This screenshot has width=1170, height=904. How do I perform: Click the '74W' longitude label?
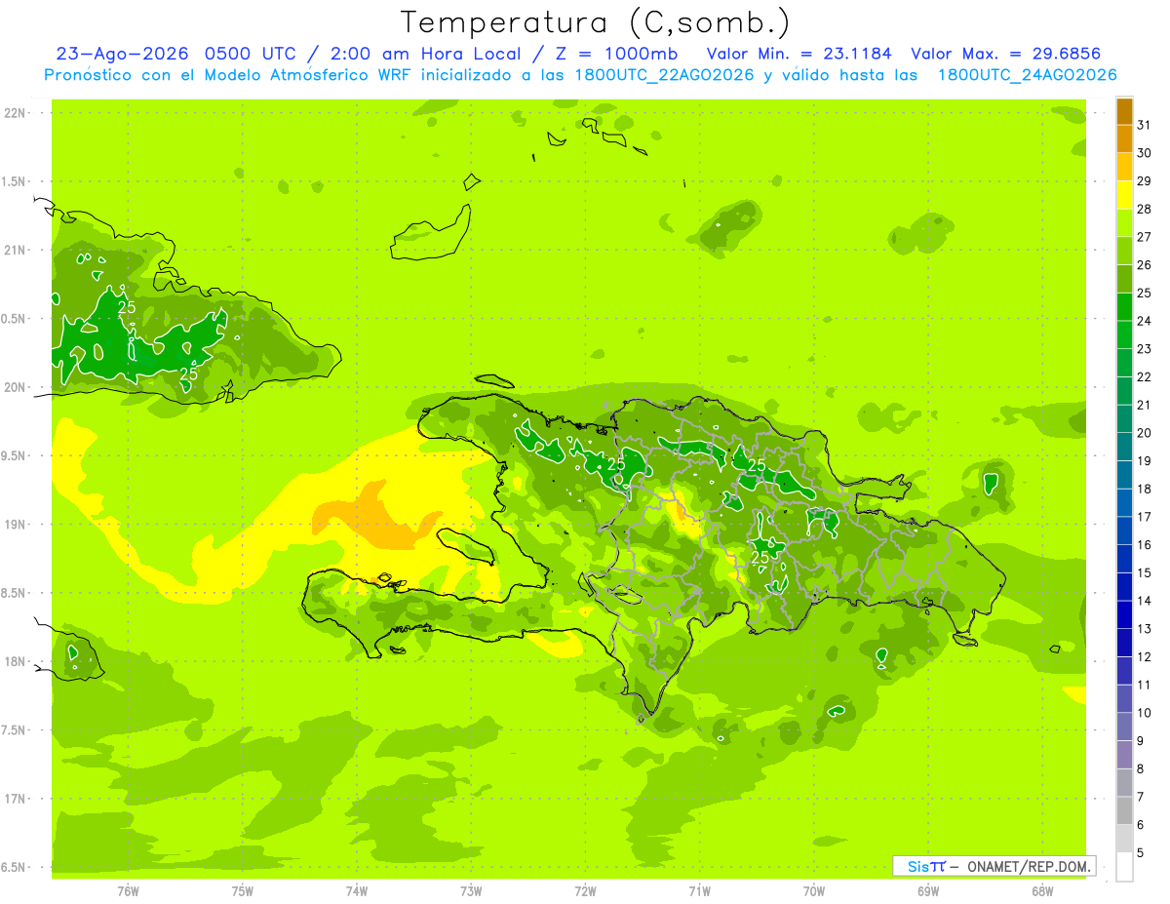click(357, 891)
